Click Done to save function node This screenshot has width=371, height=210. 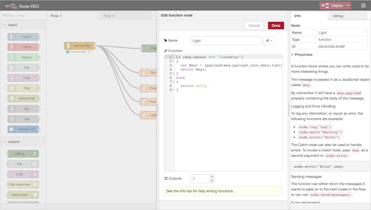pyautogui.click(x=276, y=26)
